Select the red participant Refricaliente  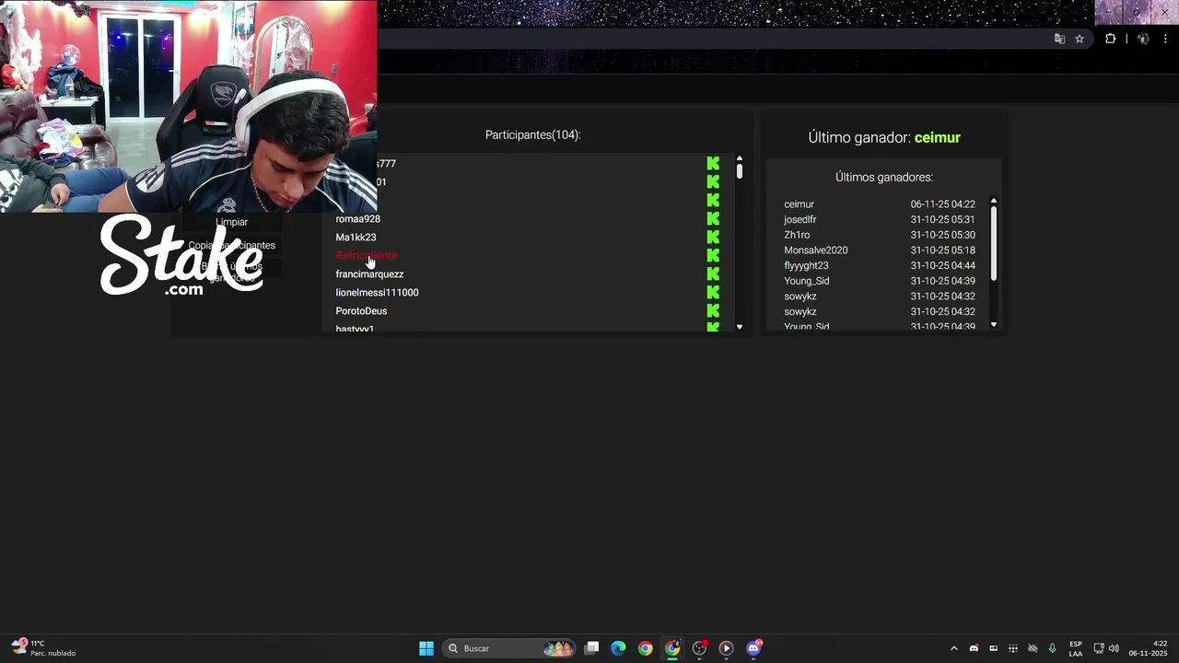tap(367, 255)
